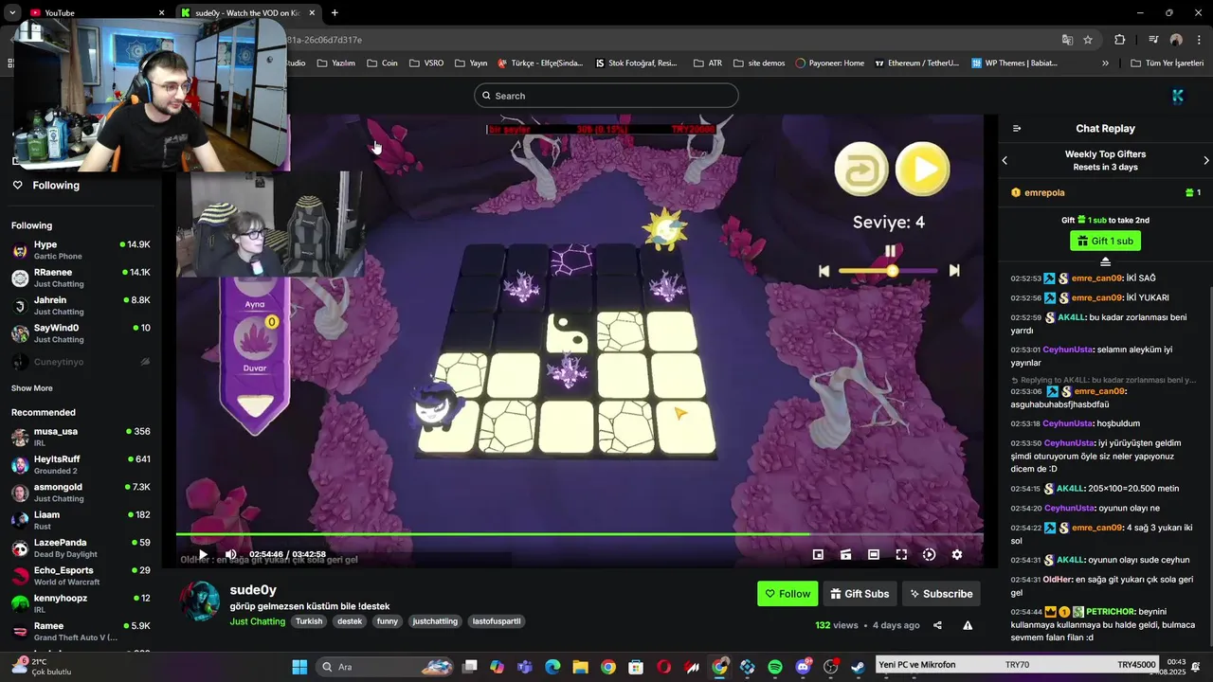
Task: Show next Weekly Top Gifters page
Action: pyautogui.click(x=1205, y=160)
